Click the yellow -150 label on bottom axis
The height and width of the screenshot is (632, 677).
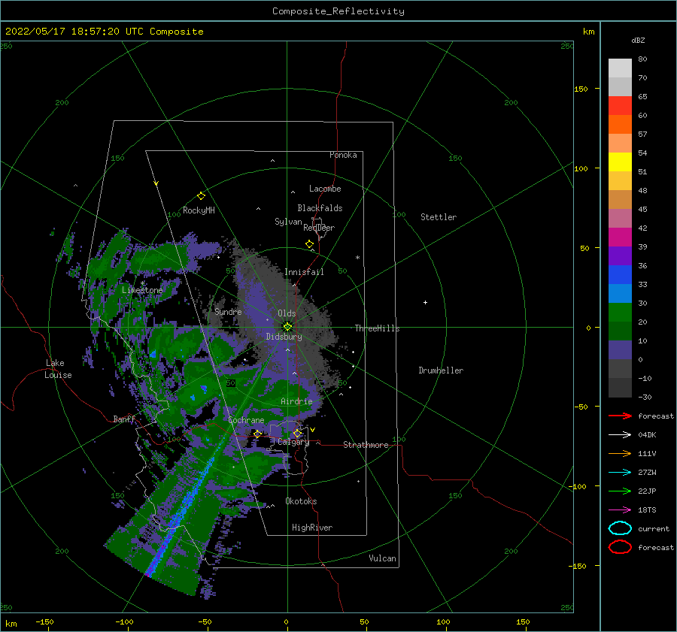pyautogui.click(x=44, y=621)
